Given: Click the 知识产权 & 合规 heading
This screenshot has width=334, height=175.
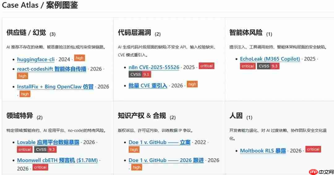Looking at the screenshot, I should pos(142,116).
